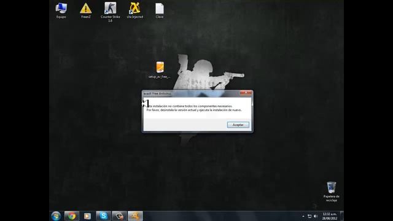Close the avast! Free Antivirus dialog
This screenshot has width=393, height=221.
246,93
